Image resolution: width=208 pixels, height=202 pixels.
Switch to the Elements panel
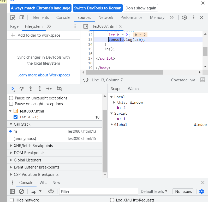coord(41,18)
